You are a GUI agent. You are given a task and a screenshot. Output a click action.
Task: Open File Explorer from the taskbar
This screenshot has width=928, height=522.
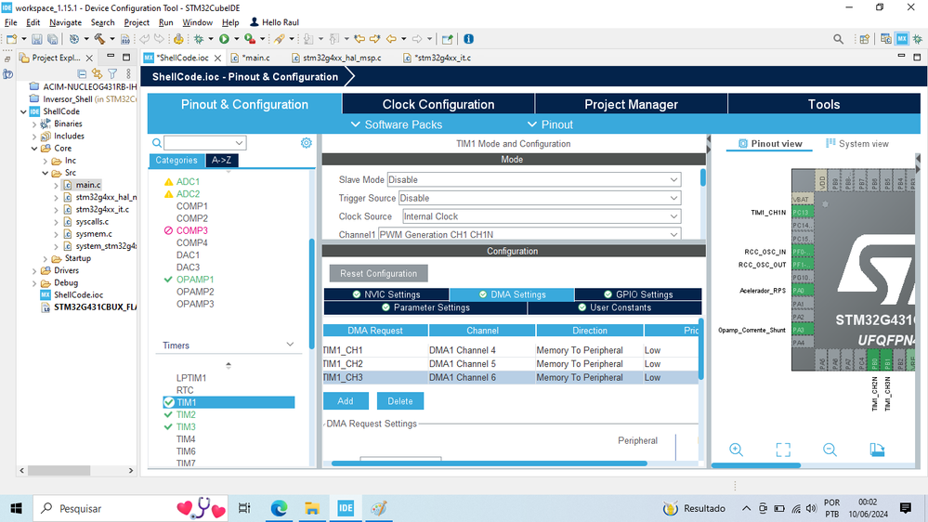[x=312, y=508]
